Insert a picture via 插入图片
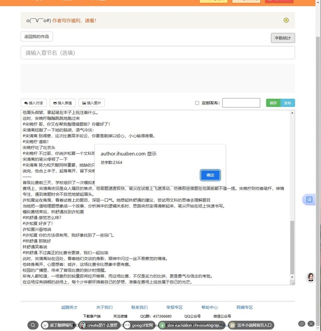Viewport: 321px width, 331px height. pyautogui.click(x=92, y=103)
